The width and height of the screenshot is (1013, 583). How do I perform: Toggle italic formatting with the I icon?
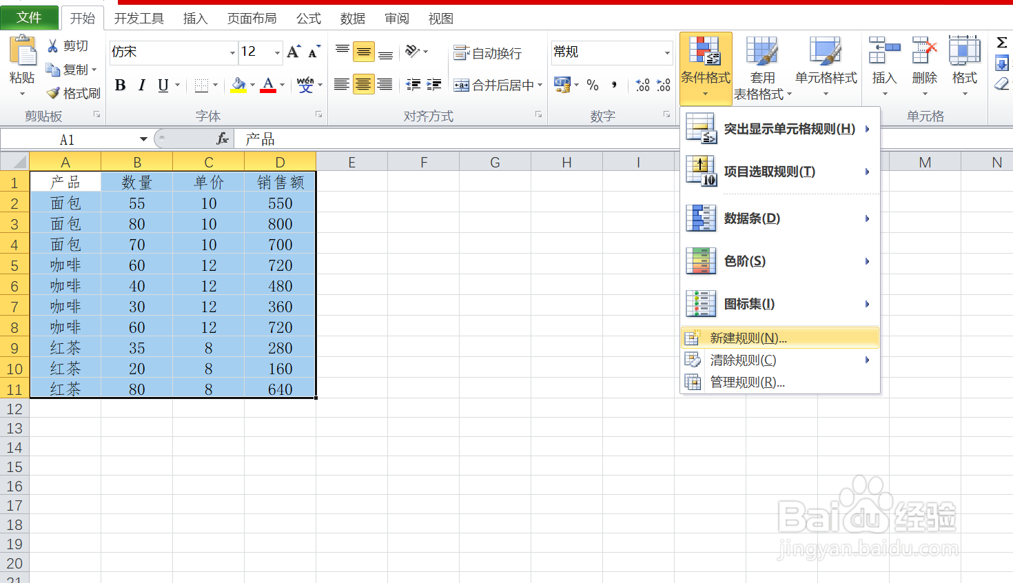tap(141, 85)
